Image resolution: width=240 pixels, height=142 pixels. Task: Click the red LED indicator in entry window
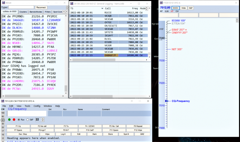[x=14, y=120]
